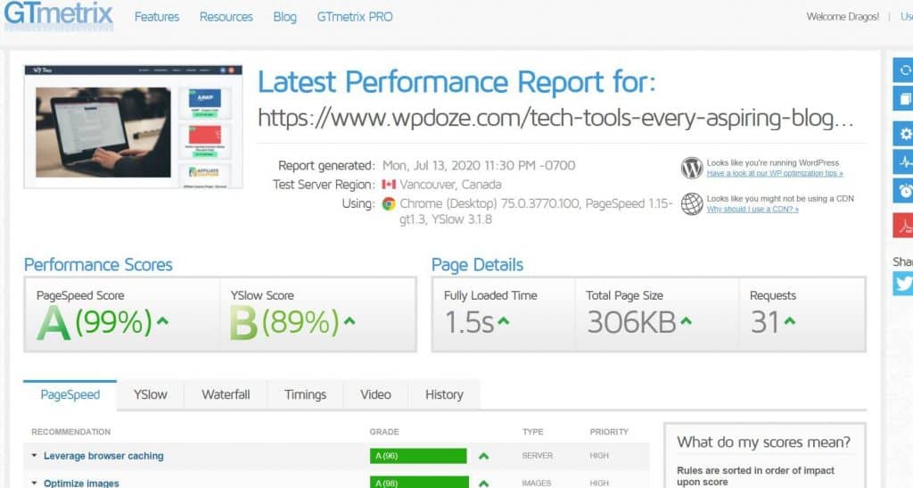913x488 pixels.
Task: Click the Chrome browser icon
Action: [389, 203]
